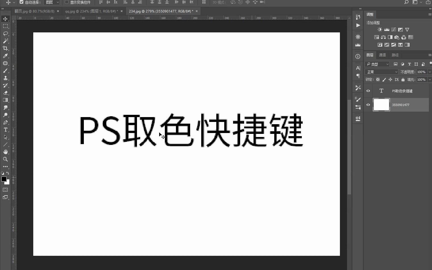Select the Lasso tool
432x270 pixels.
click(5, 34)
